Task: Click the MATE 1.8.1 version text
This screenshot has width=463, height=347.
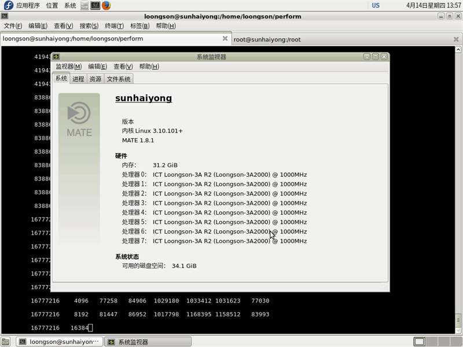Action: (138, 140)
